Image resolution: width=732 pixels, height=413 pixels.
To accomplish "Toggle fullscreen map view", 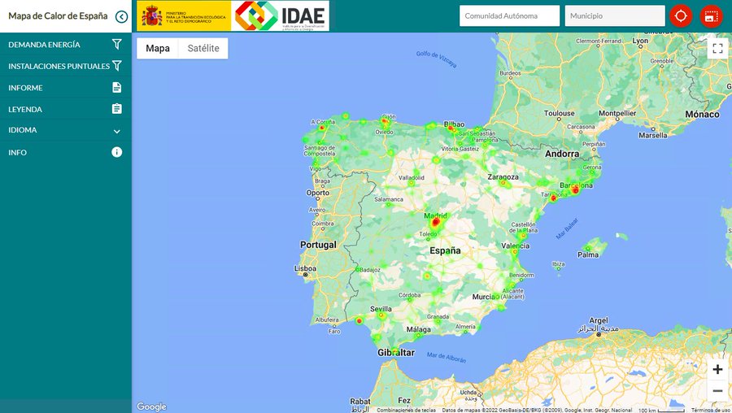I will [717, 48].
